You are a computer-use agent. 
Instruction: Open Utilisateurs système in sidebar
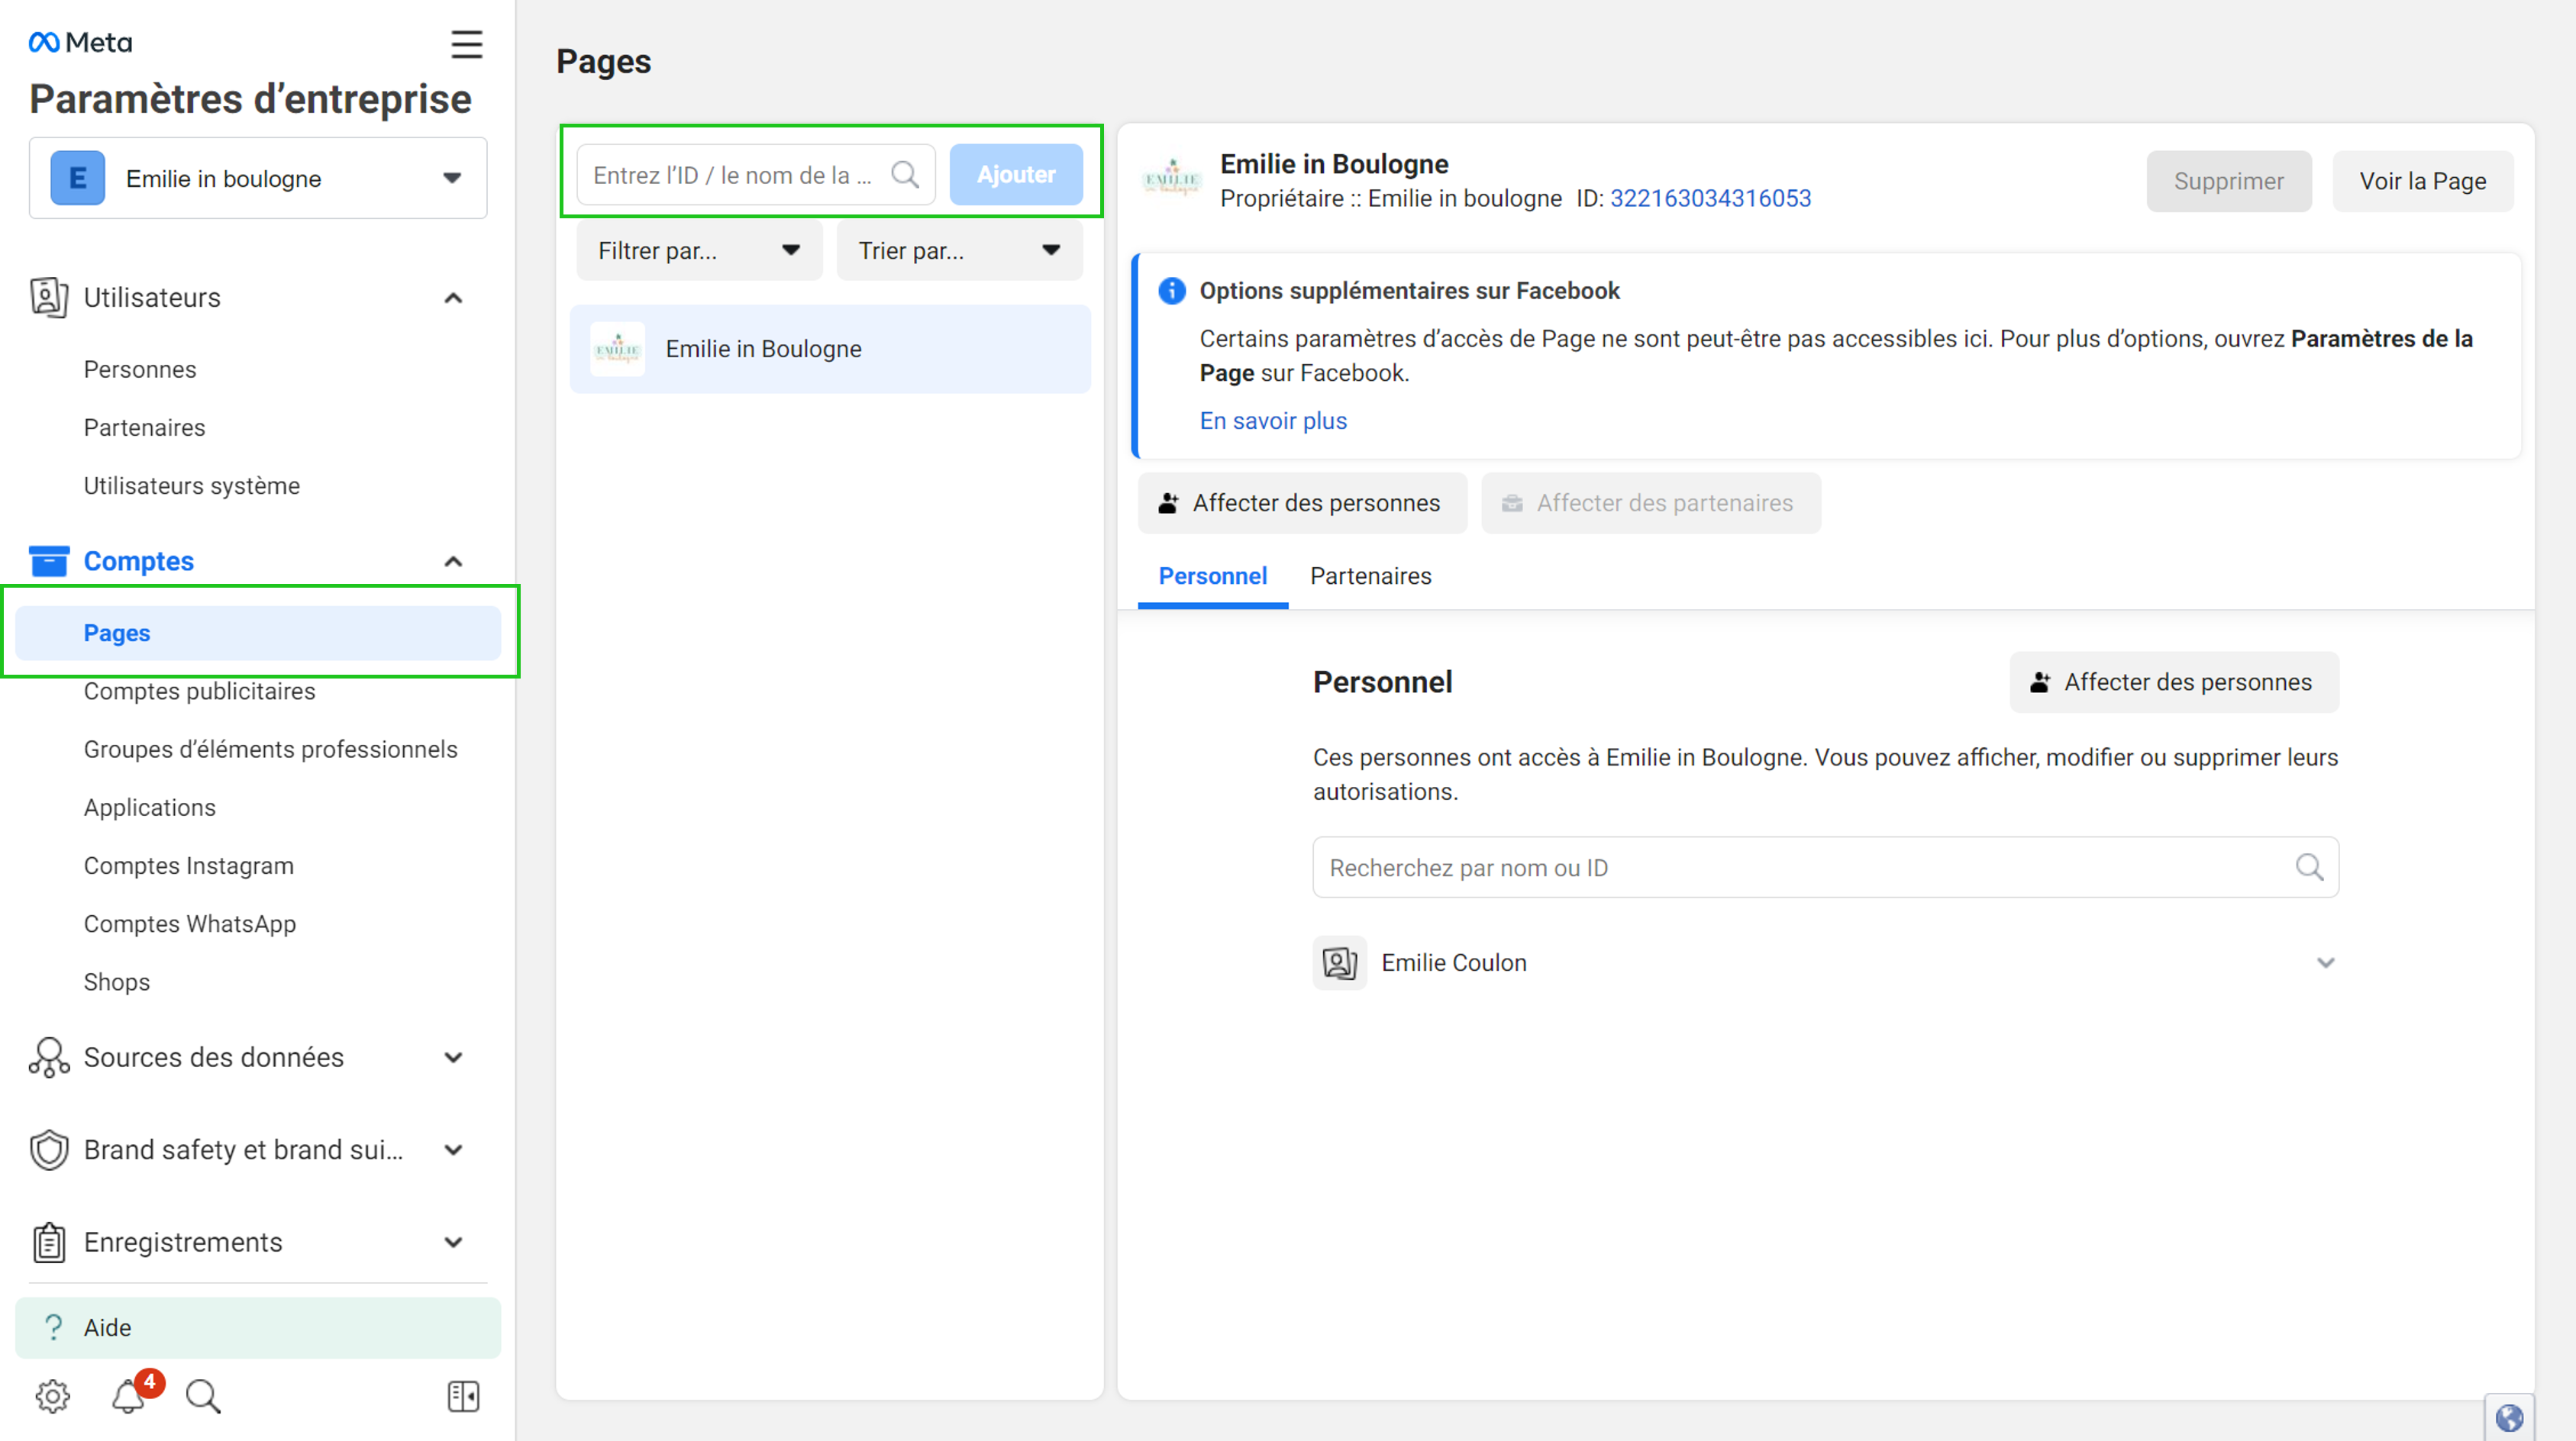coord(192,485)
